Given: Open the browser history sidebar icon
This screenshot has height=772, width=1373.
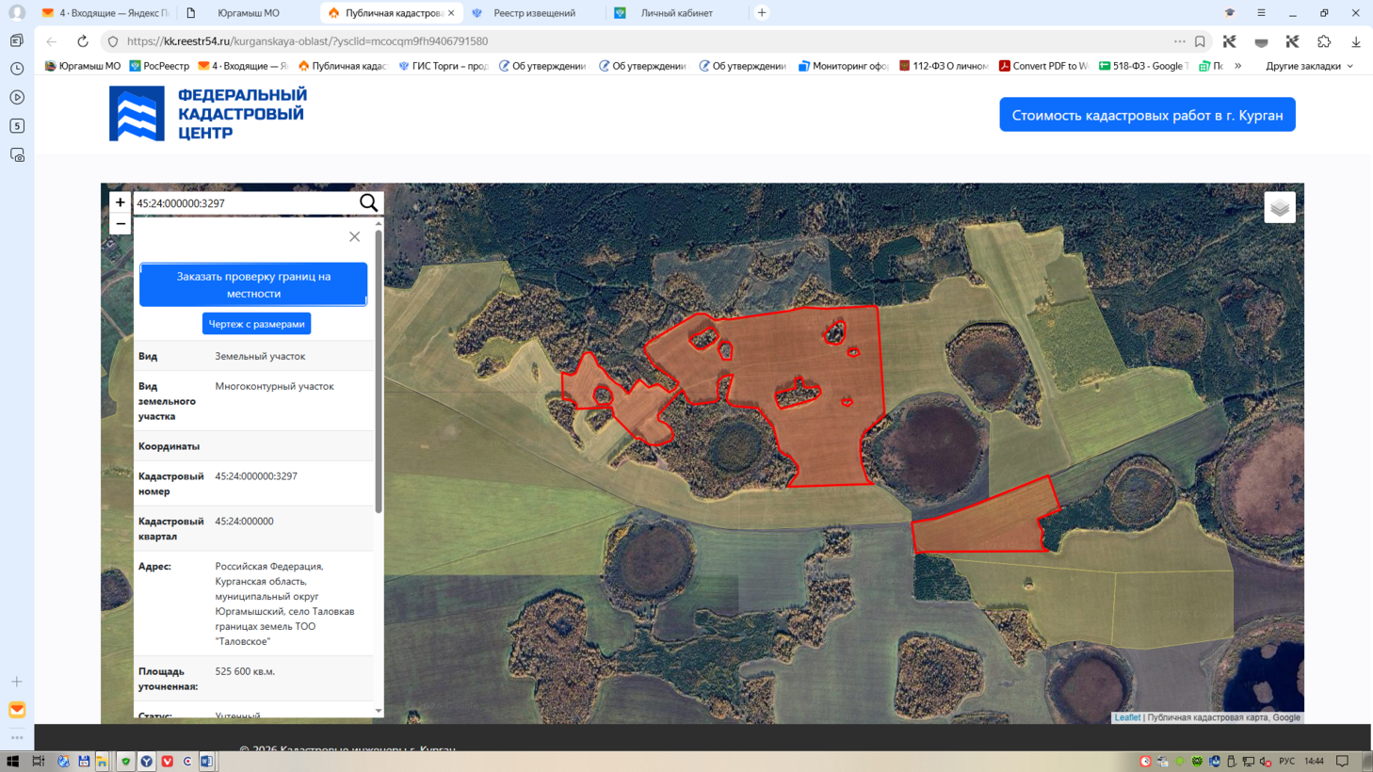Looking at the screenshot, I should click(17, 69).
